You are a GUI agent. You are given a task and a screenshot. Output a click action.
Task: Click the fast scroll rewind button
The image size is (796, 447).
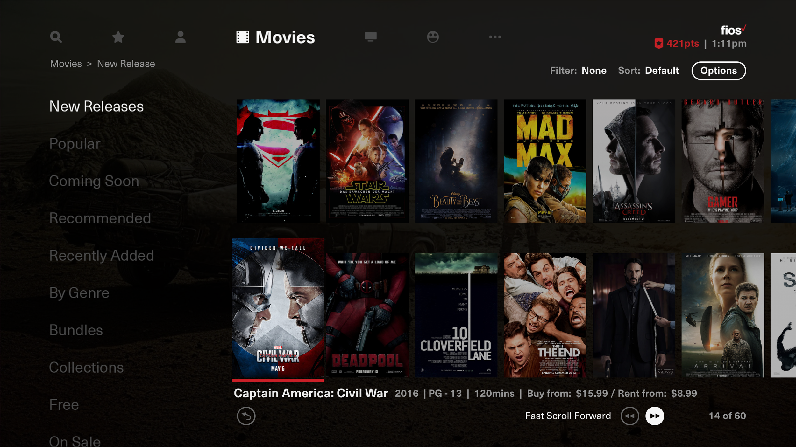tap(630, 416)
